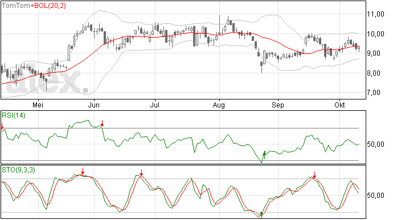The width and height of the screenshot is (393, 220).
Task: Click the STO(9,3,3) indicator label
Action: [x=18, y=170]
